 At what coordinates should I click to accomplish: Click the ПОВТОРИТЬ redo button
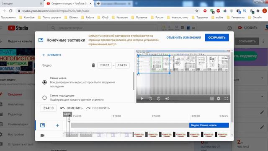(x=98, y=108)
